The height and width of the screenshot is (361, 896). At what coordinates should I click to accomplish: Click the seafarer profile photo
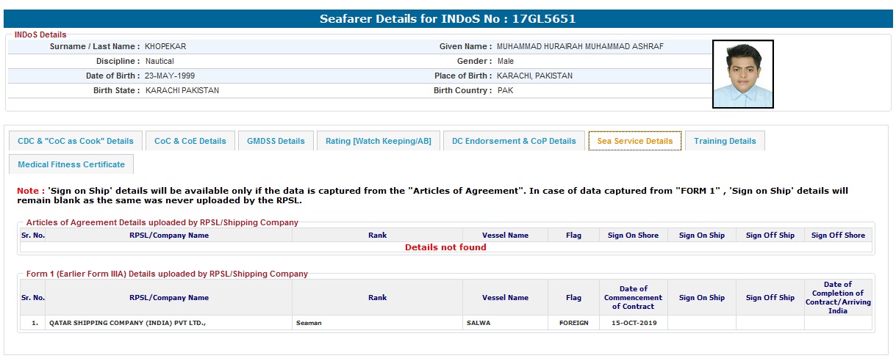[742, 74]
